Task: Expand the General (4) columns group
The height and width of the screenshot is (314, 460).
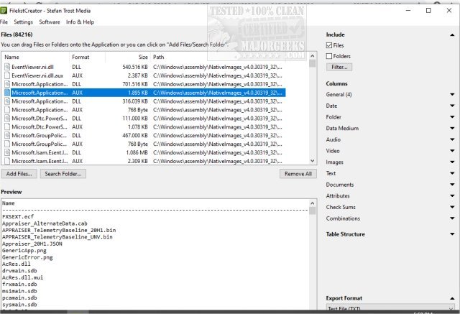Action: [452, 94]
